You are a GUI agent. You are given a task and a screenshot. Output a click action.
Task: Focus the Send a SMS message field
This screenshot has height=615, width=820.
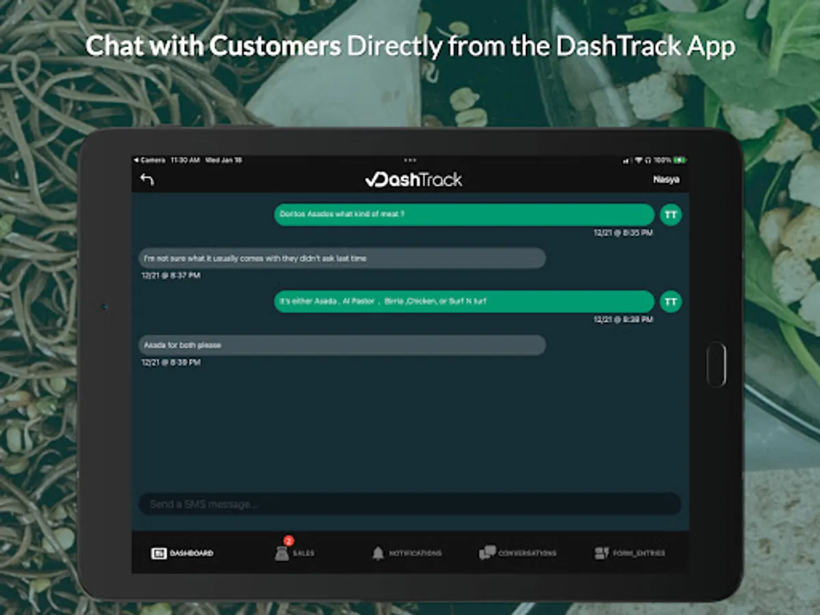pyautogui.click(x=410, y=504)
